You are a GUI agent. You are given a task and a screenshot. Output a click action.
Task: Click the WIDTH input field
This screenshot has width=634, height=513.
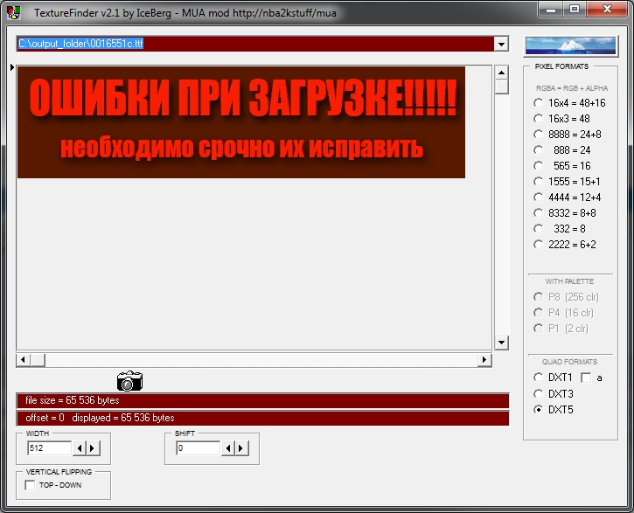click(49, 448)
